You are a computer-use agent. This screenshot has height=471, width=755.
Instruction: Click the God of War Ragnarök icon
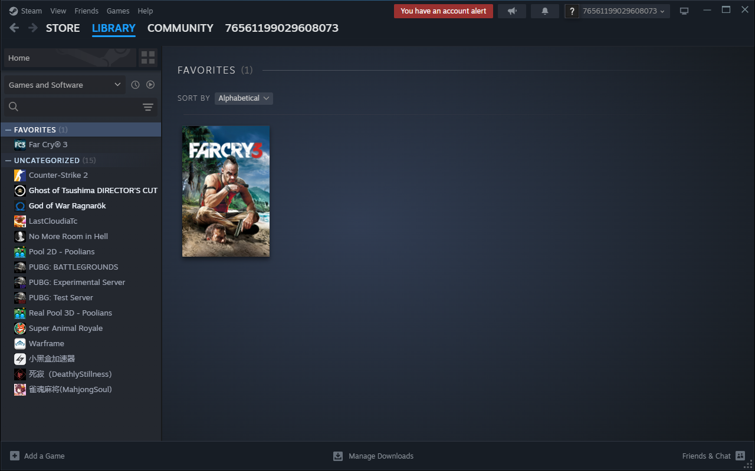click(x=20, y=205)
